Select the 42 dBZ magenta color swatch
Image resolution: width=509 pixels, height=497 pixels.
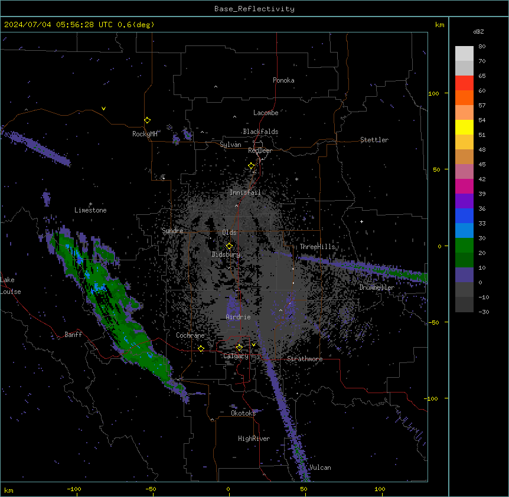point(464,186)
